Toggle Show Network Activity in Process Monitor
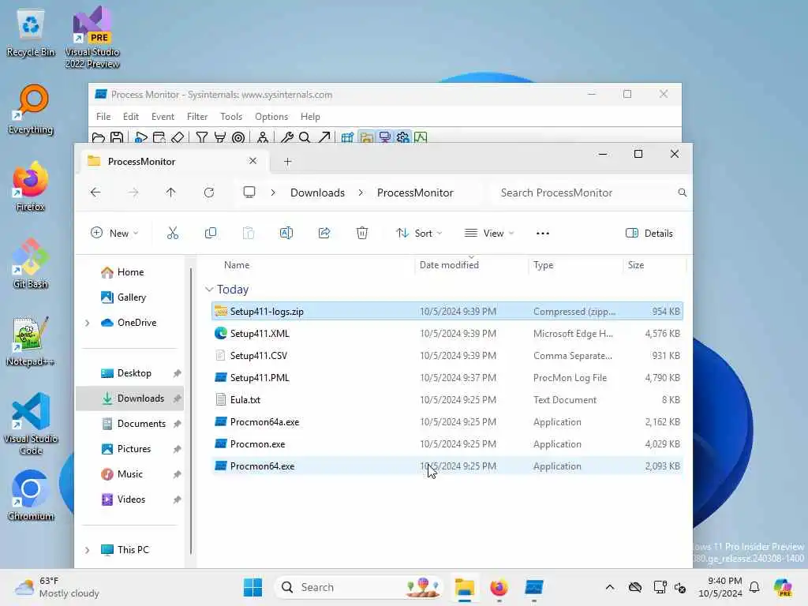This screenshot has width=808, height=606. [x=384, y=137]
